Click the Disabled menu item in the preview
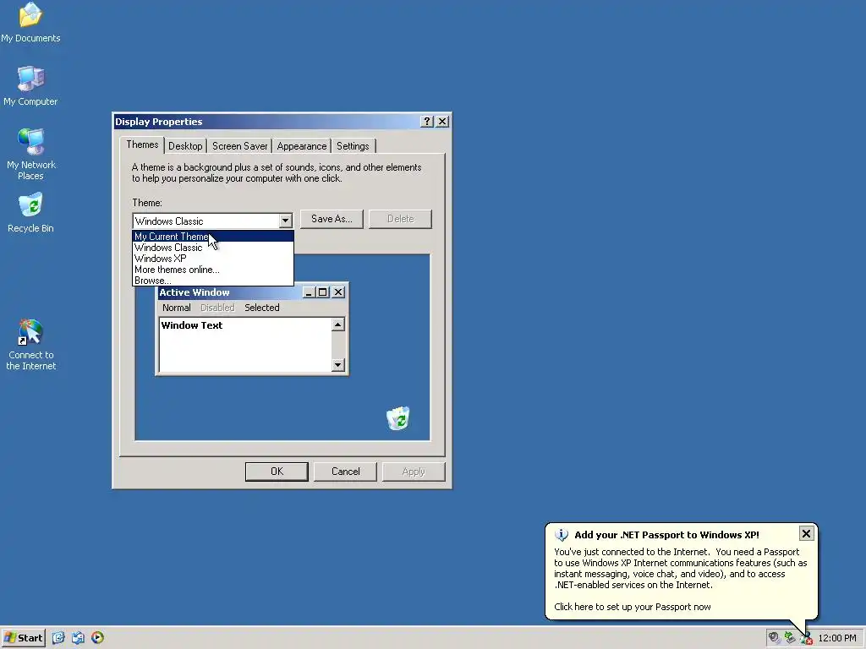 coord(217,308)
